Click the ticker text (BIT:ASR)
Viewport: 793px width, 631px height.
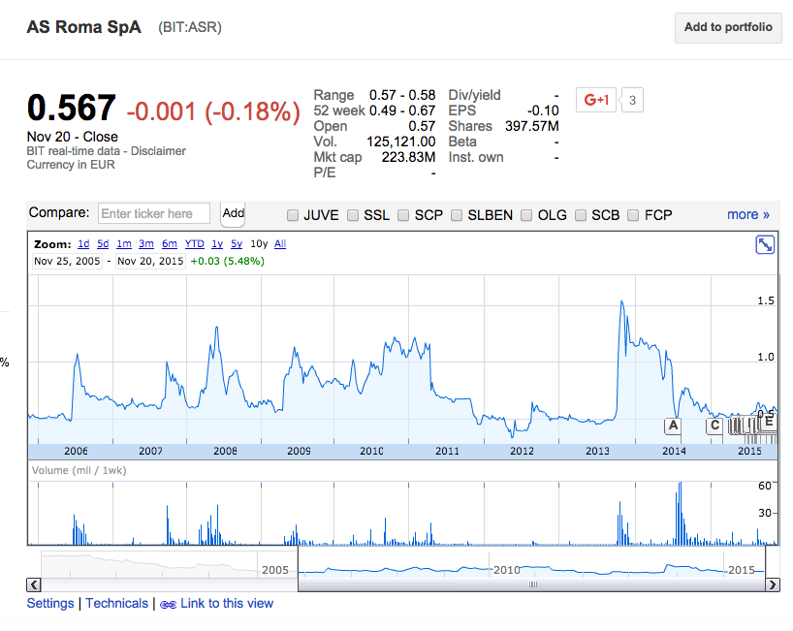[x=190, y=27]
